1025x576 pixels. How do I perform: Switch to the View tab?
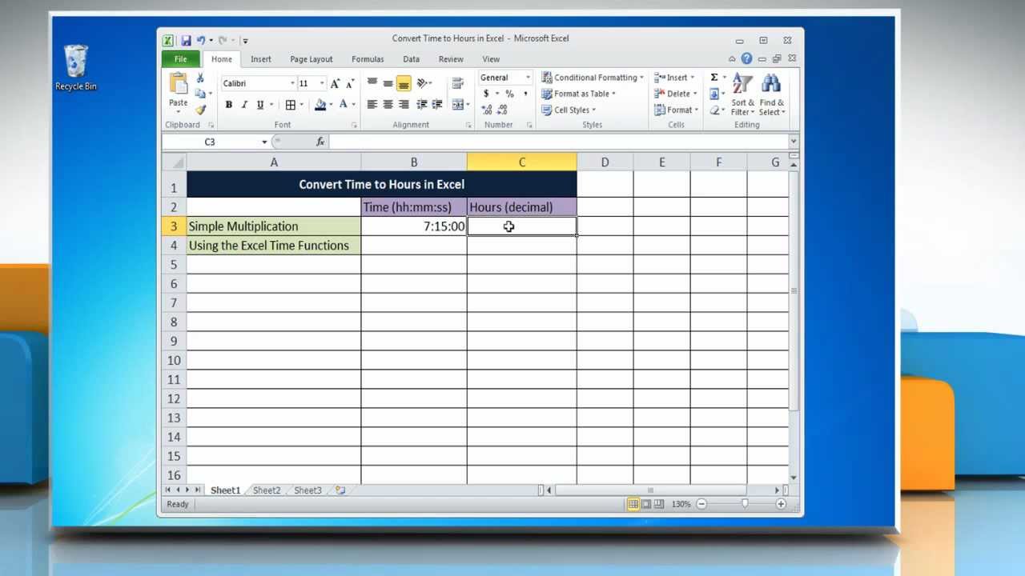491,59
